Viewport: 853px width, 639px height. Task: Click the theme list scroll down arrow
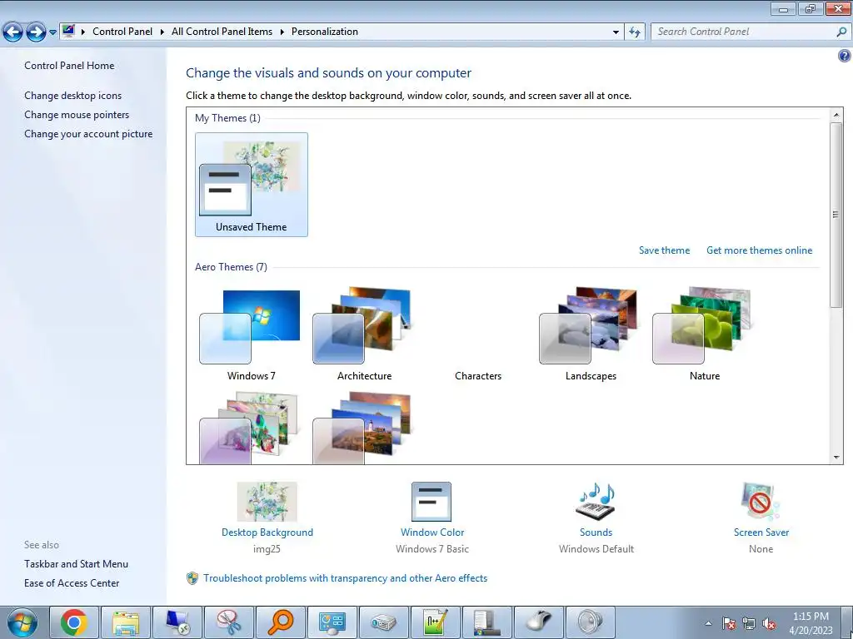click(836, 458)
